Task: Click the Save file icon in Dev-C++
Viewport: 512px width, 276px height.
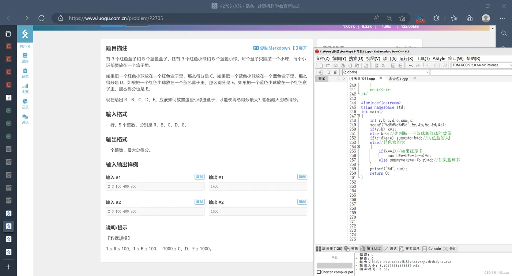Action: [x=335, y=65]
